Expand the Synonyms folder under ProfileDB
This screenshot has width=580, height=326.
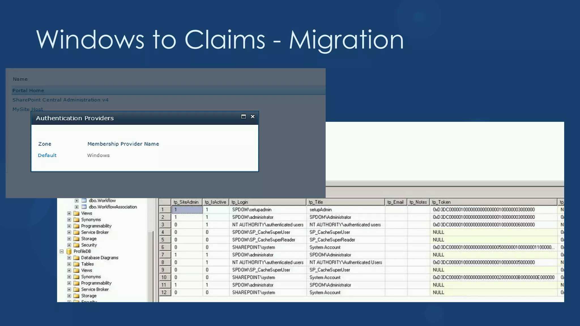pyautogui.click(x=69, y=277)
